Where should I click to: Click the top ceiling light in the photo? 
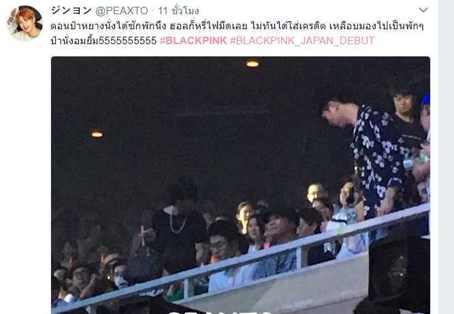pyautogui.click(x=253, y=64)
